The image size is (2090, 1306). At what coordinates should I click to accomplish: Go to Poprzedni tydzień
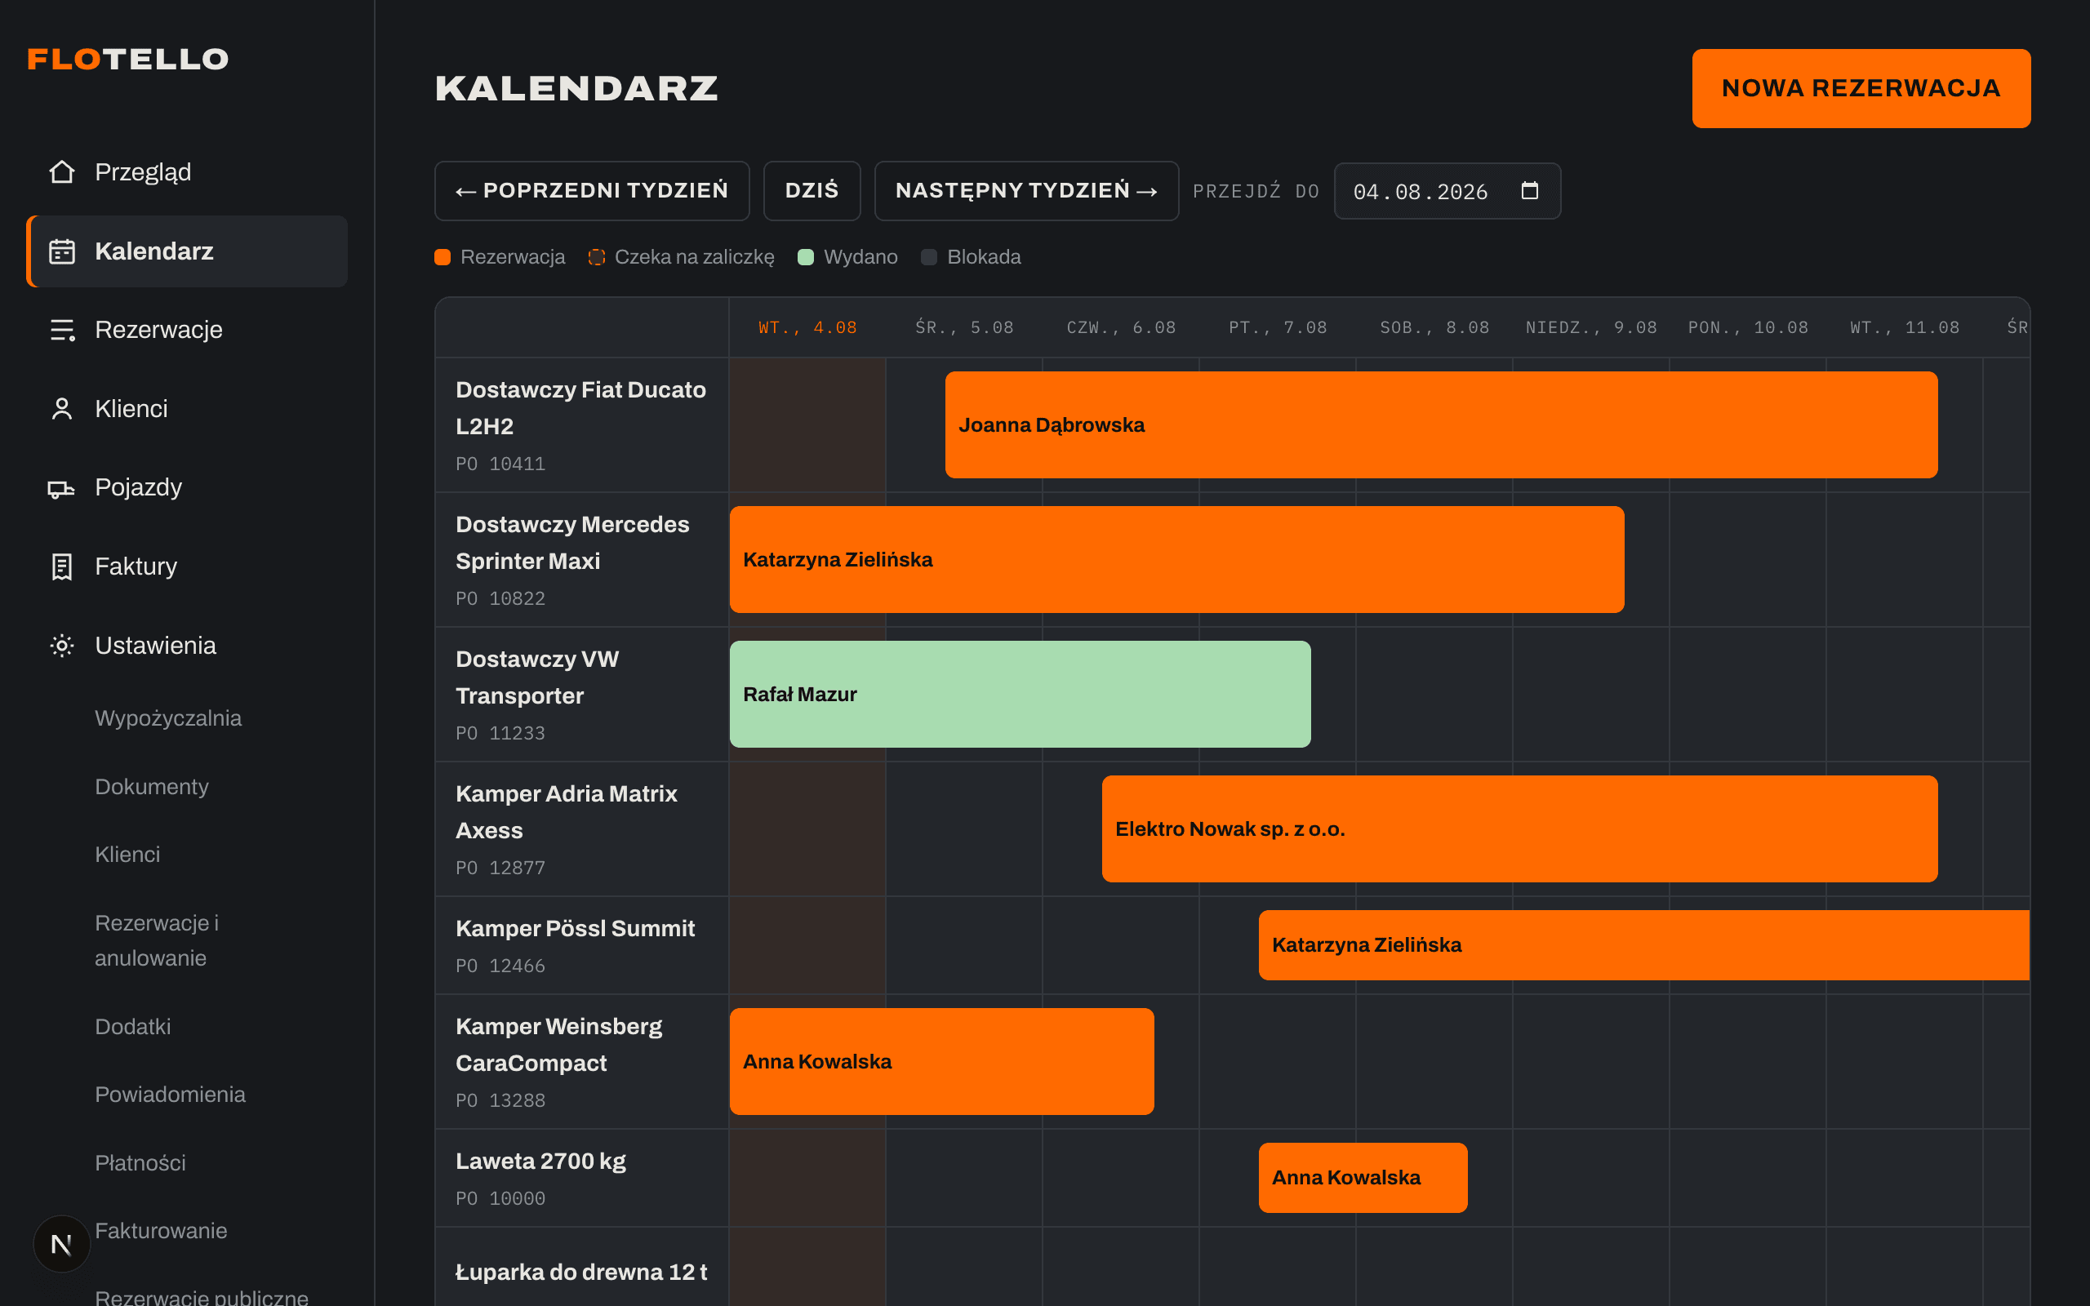pyautogui.click(x=592, y=191)
